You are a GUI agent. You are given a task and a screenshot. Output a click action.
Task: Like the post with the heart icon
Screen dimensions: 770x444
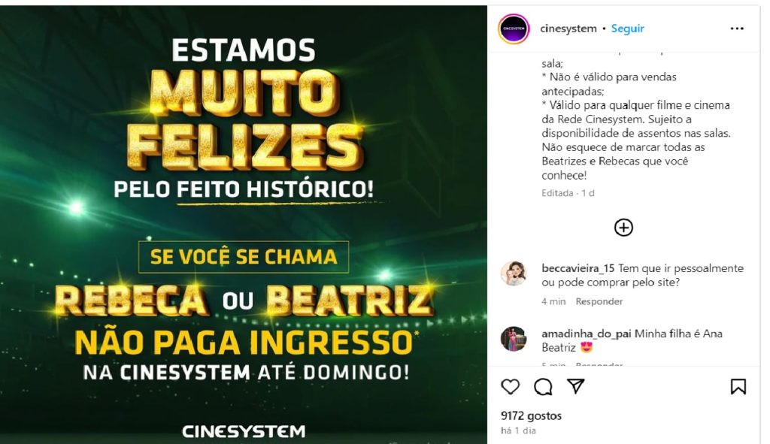pyautogui.click(x=511, y=387)
